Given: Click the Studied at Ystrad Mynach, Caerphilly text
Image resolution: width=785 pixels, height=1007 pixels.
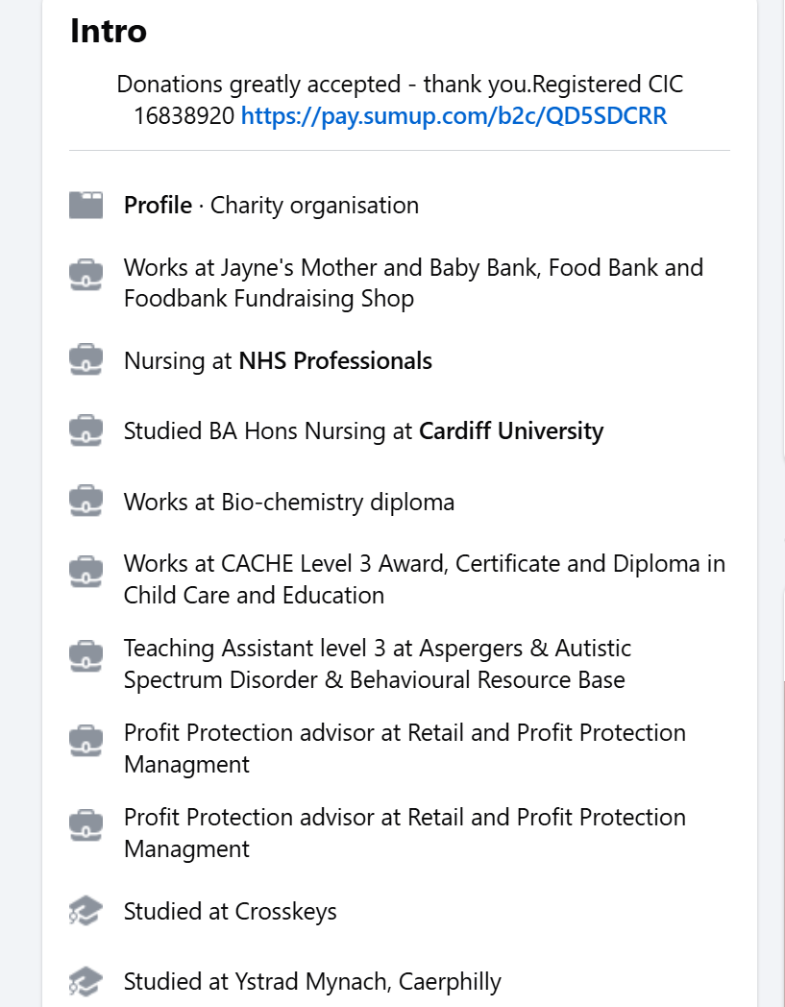Looking at the screenshot, I should pos(312,982).
